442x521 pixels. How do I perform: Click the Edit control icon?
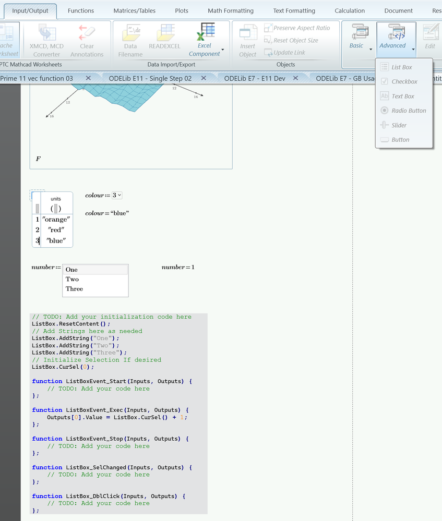pyautogui.click(x=429, y=32)
